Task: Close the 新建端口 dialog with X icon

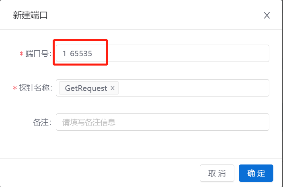Action: (x=267, y=15)
